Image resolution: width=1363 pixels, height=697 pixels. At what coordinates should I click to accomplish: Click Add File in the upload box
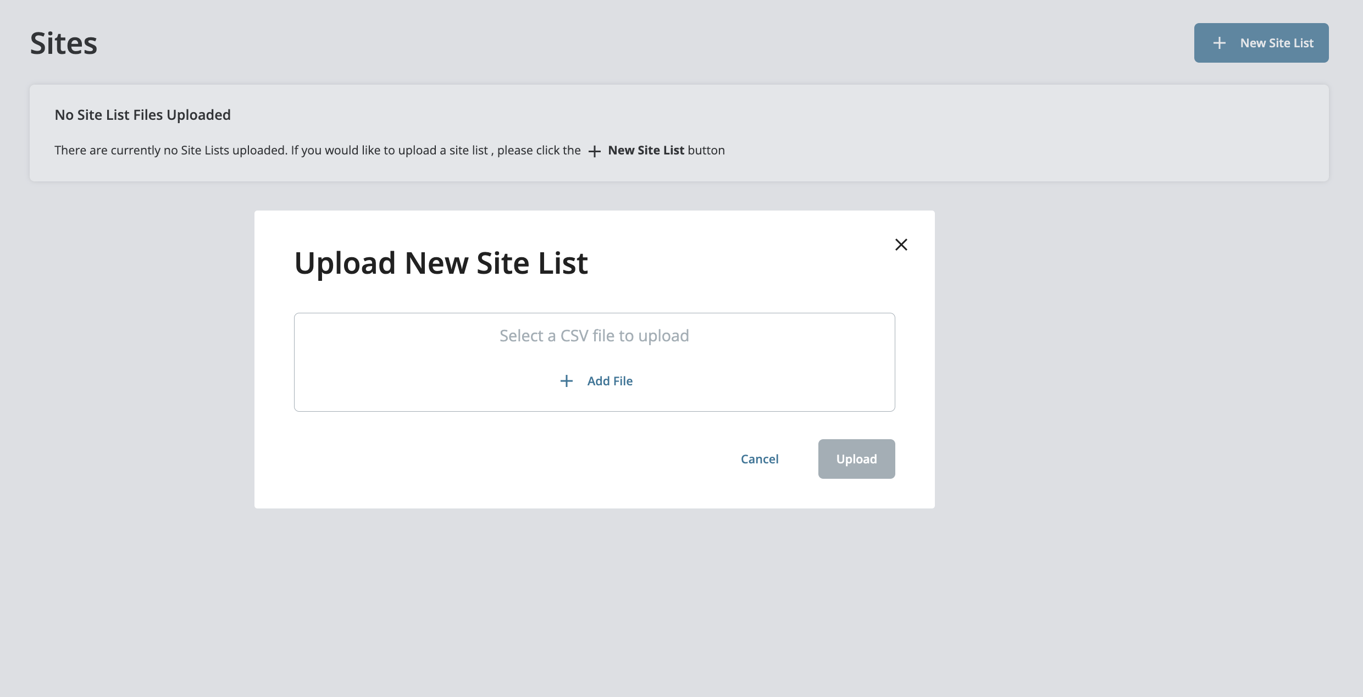(596, 381)
